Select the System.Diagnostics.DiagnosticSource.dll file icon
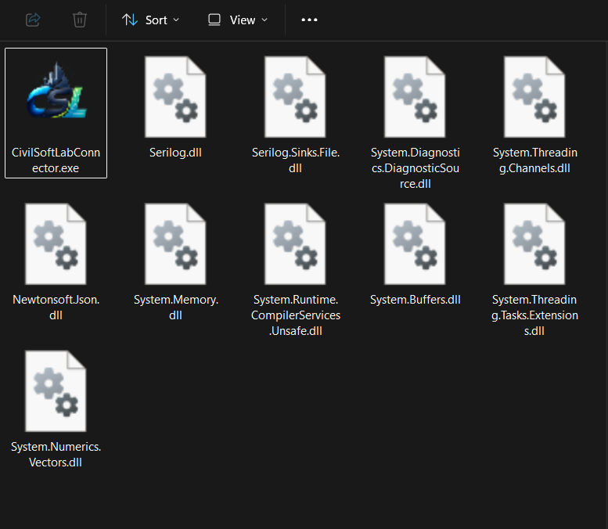The image size is (608, 529). tap(415, 96)
